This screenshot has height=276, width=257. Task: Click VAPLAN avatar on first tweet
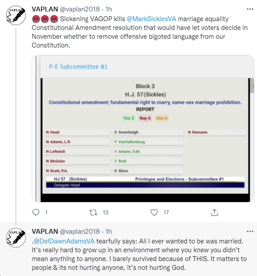point(16,15)
